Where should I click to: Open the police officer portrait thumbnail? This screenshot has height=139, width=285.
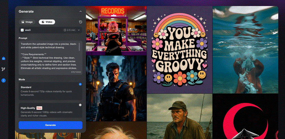pos(116,88)
